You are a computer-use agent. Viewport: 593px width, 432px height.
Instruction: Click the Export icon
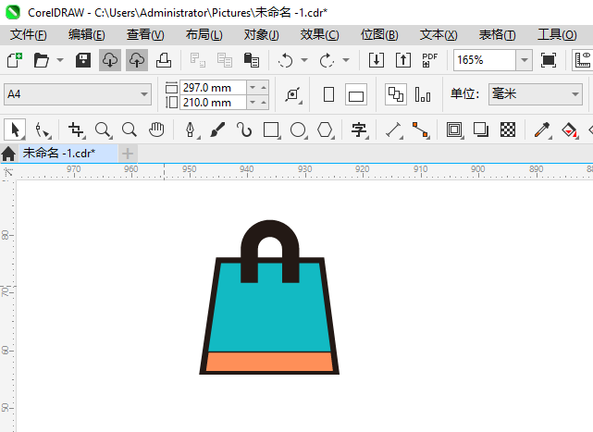[x=403, y=60]
